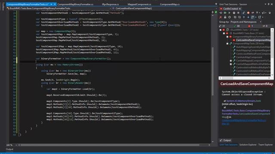Run all tests in session (double green arrows)
The width and height of the screenshot is (275, 154).
pos(225,13)
